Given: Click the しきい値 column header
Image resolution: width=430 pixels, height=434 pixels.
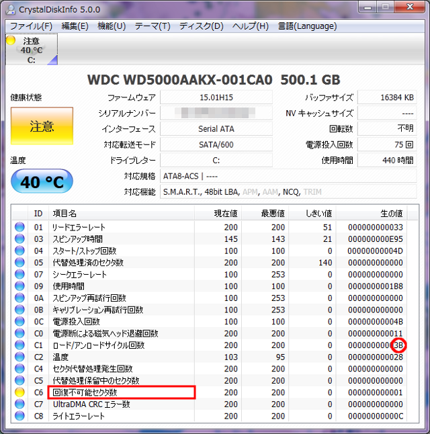Looking at the screenshot, I should point(312,214).
